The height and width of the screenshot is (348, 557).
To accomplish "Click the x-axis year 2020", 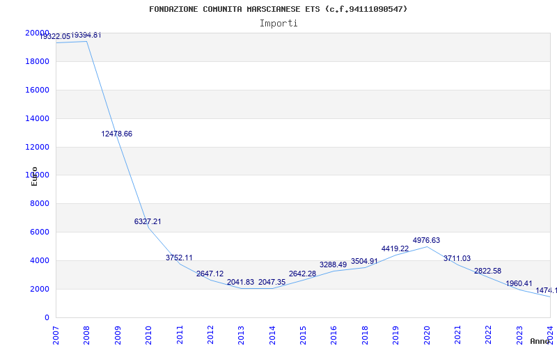I will (x=427, y=335).
